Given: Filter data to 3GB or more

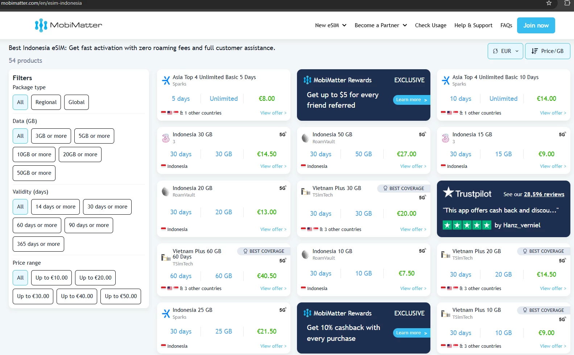Looking at the screenshot, I should [51, 136].
